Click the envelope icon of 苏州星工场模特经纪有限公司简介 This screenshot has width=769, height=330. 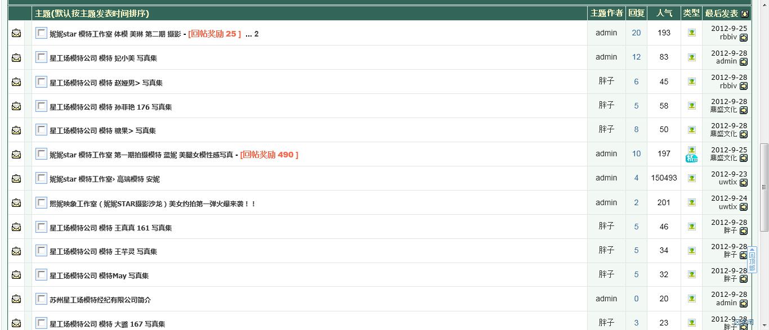point(17,299)
